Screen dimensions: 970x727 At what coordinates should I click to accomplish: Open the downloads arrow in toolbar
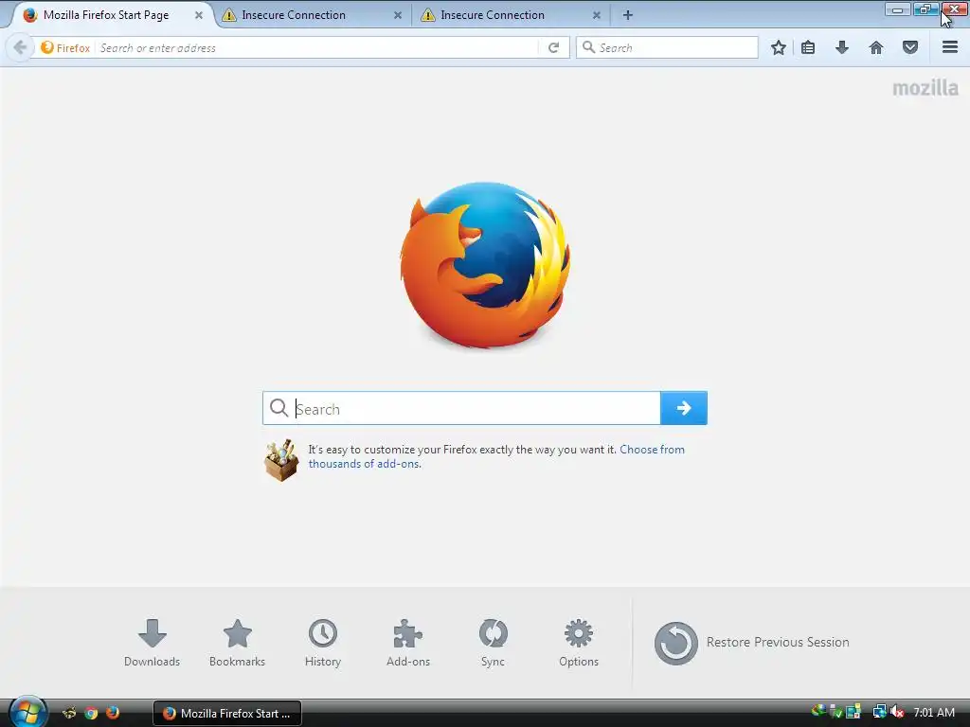[842, 47]
